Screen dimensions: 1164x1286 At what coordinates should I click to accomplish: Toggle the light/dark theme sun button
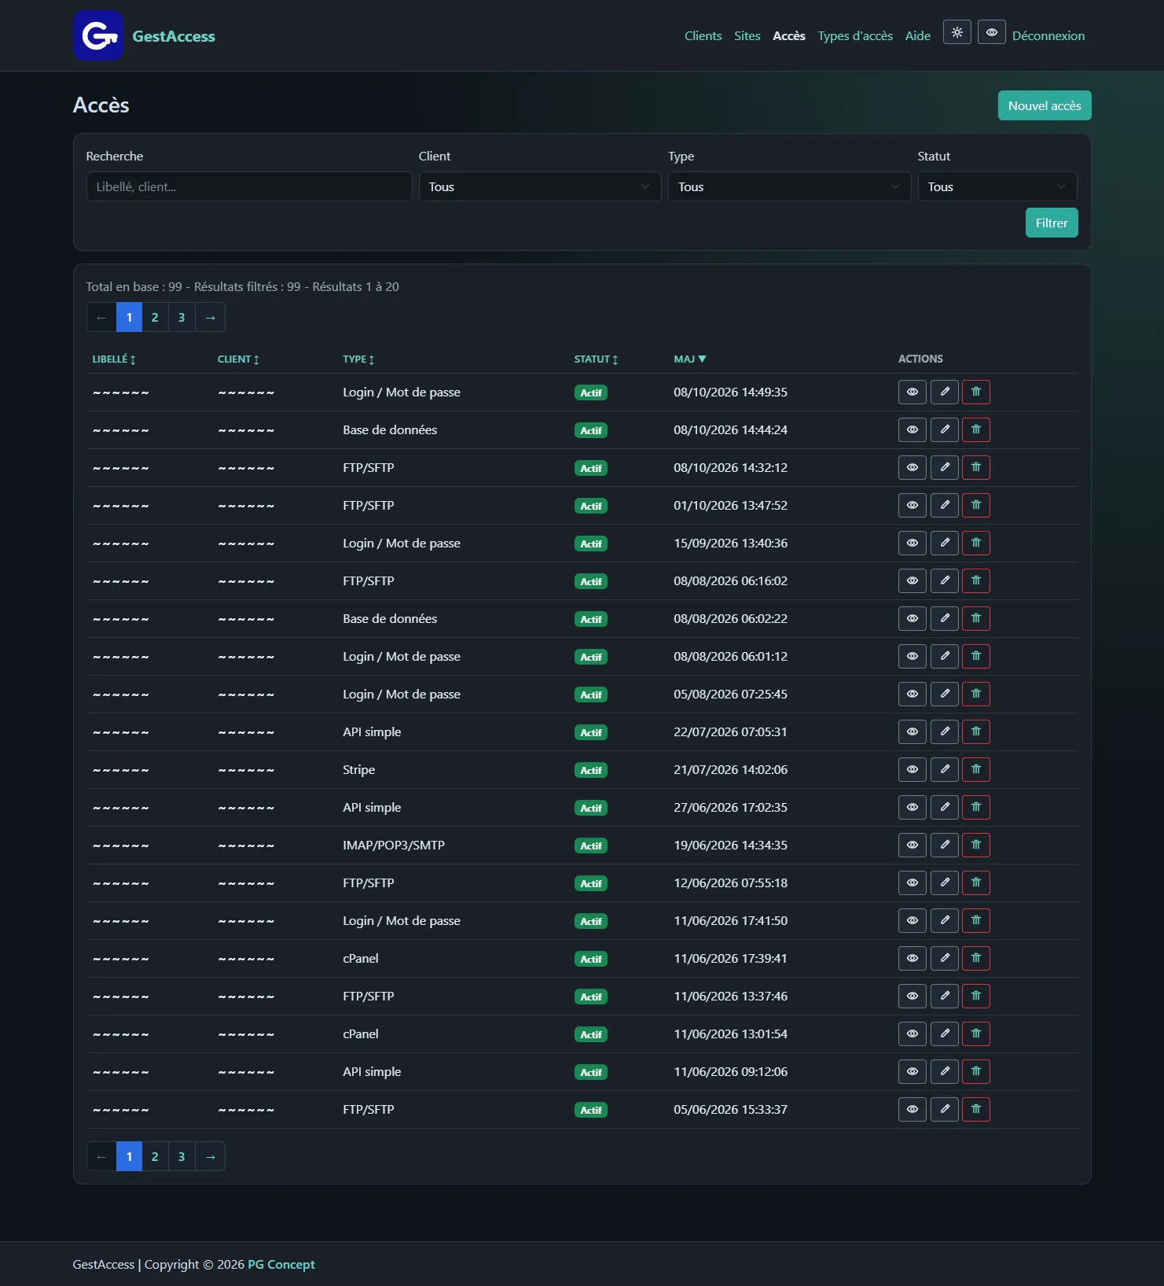957,32
